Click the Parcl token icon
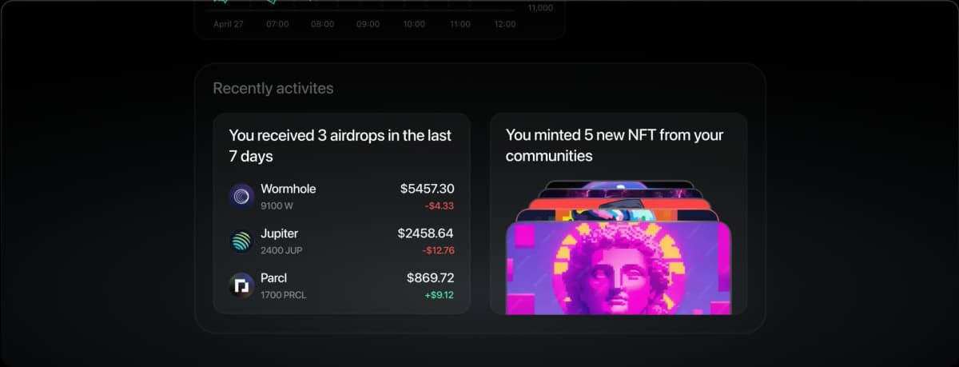This screenshot has height=367, width=959. [241, 285]
